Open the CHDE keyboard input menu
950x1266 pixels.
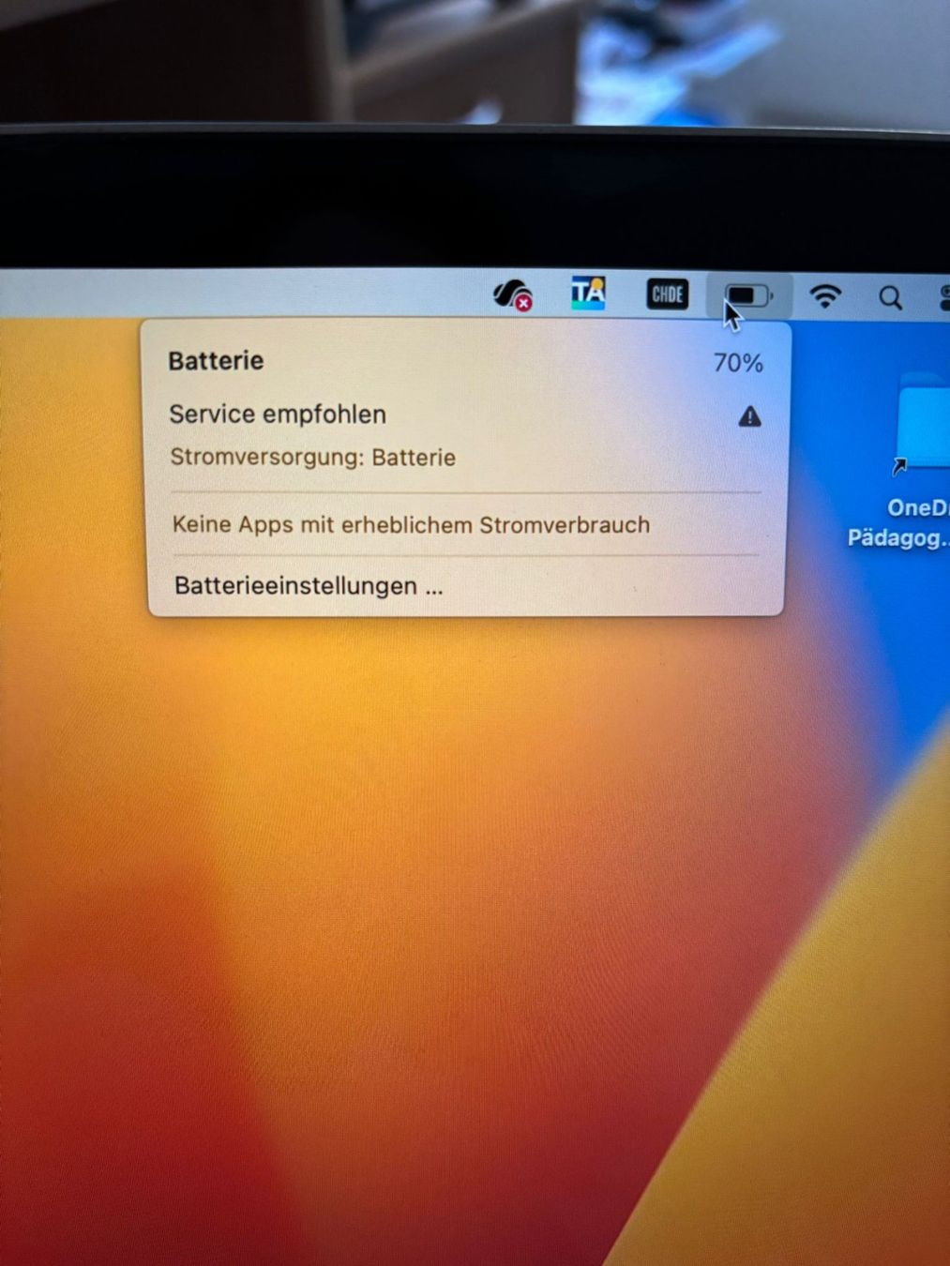point(667,294)
